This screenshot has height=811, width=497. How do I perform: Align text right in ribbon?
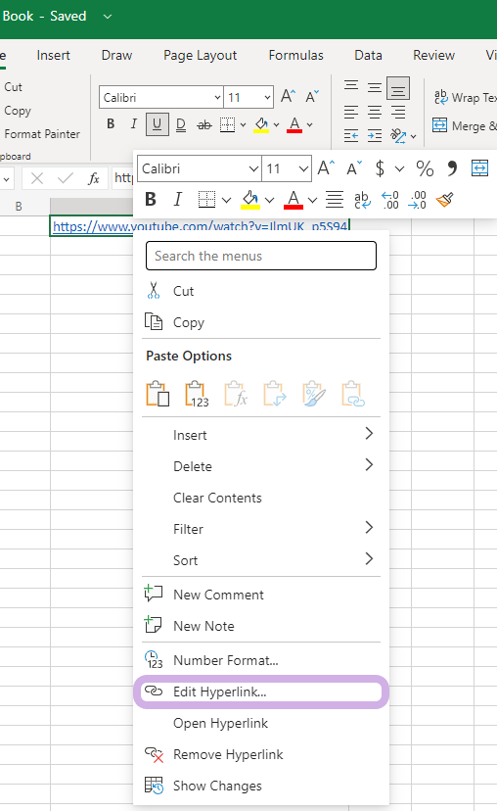pyautogui.click(x=398, y=112)
